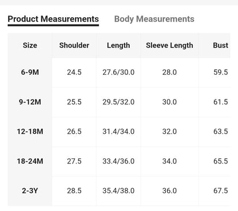Viewport: 238px width, 211px height.
Task: Click the 28.5 shoulder value cell
Action: point(74,191)
